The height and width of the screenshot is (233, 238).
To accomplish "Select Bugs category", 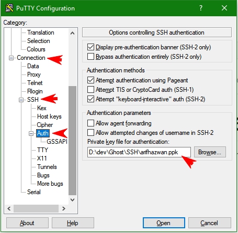I will click(43, 175).
